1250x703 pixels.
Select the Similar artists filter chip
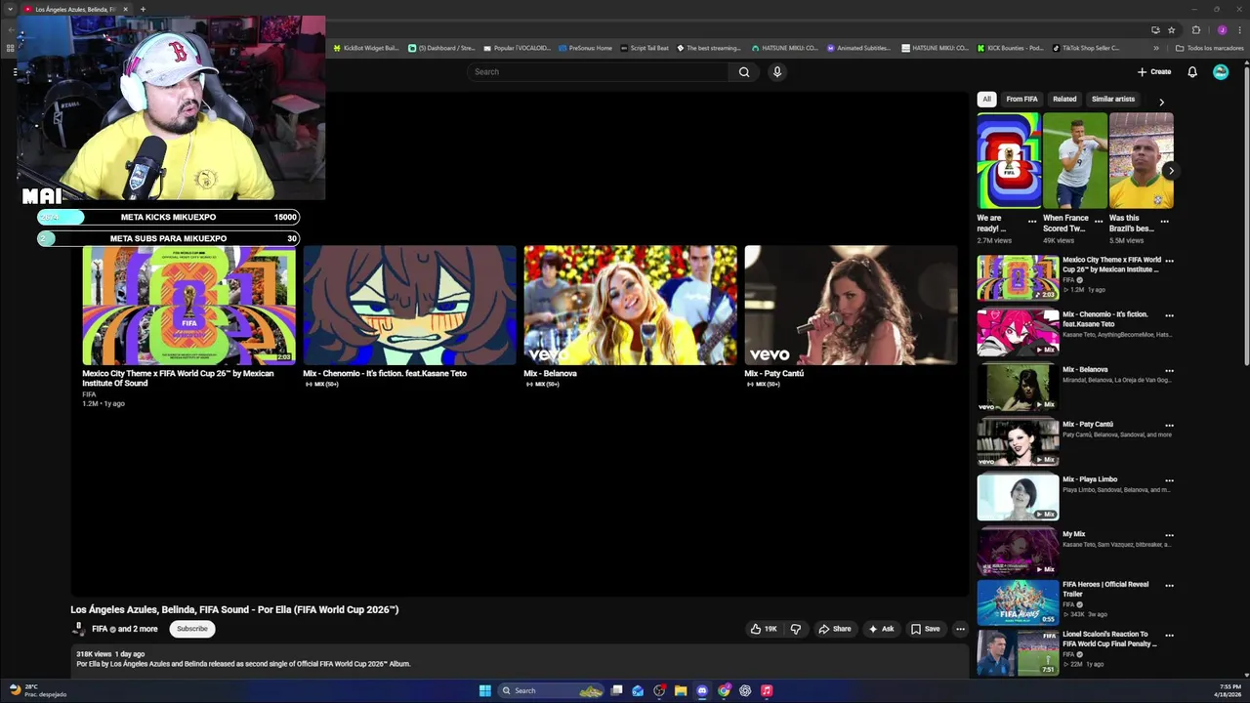point(1113,99)
